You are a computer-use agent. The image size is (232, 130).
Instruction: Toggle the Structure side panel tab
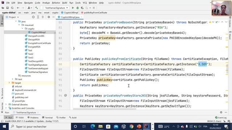2,93
